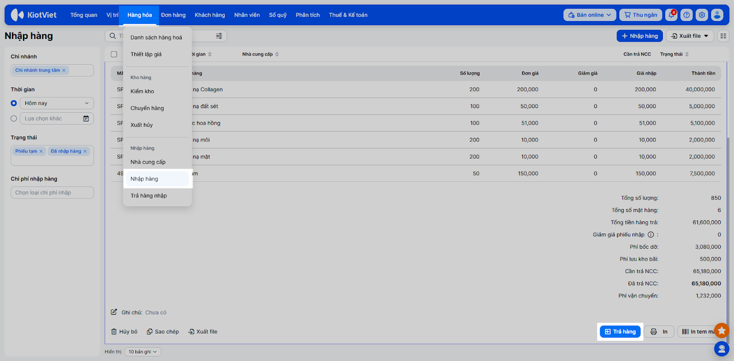This screenshot has height=361, width=734.
Task: Remove the Phiếu tạm status tag
Action: 41,151
